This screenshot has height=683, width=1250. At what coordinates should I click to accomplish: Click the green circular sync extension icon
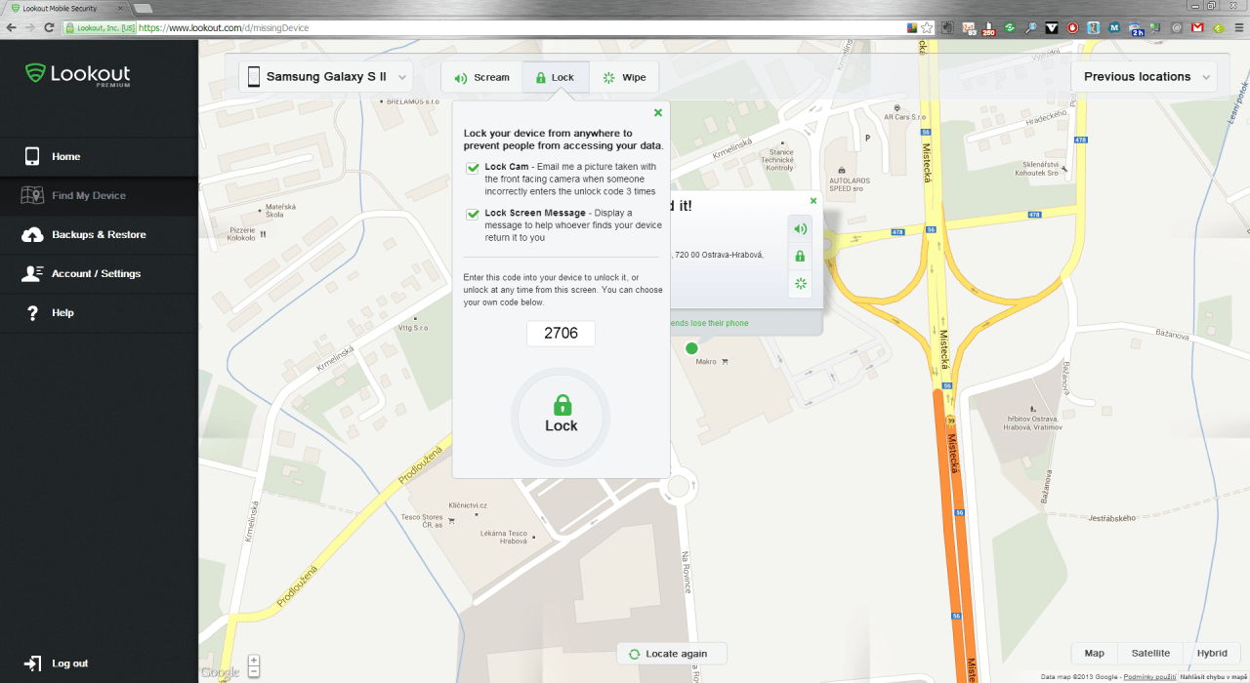tap(1010, 28)
